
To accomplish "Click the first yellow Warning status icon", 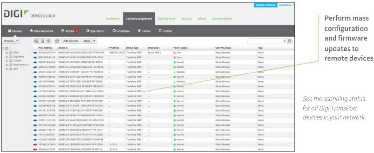I will tap(175, 72).
